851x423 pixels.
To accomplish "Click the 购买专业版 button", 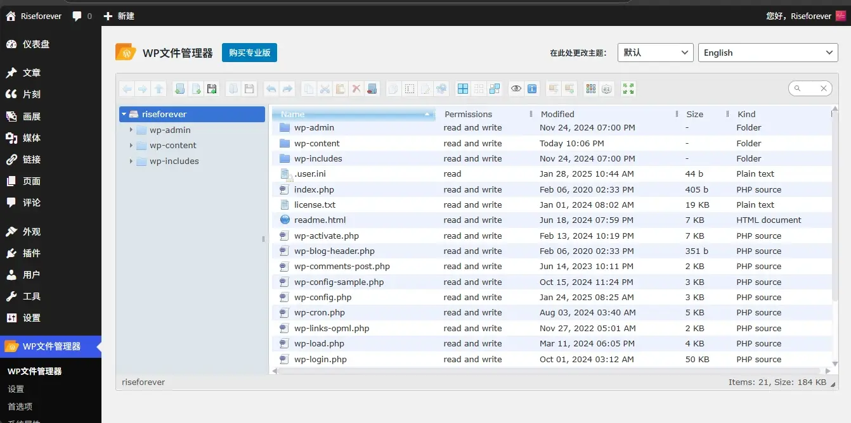I will point(249,53).
